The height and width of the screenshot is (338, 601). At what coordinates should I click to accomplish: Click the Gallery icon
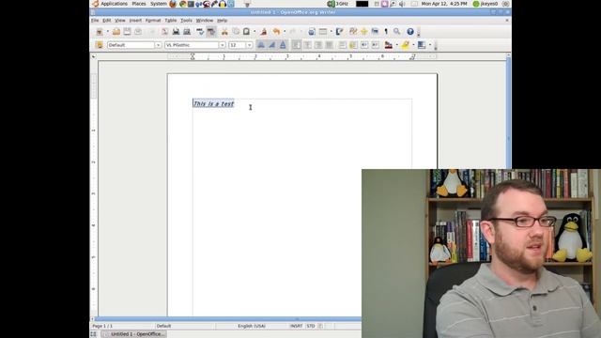click(x=375, y=32)
